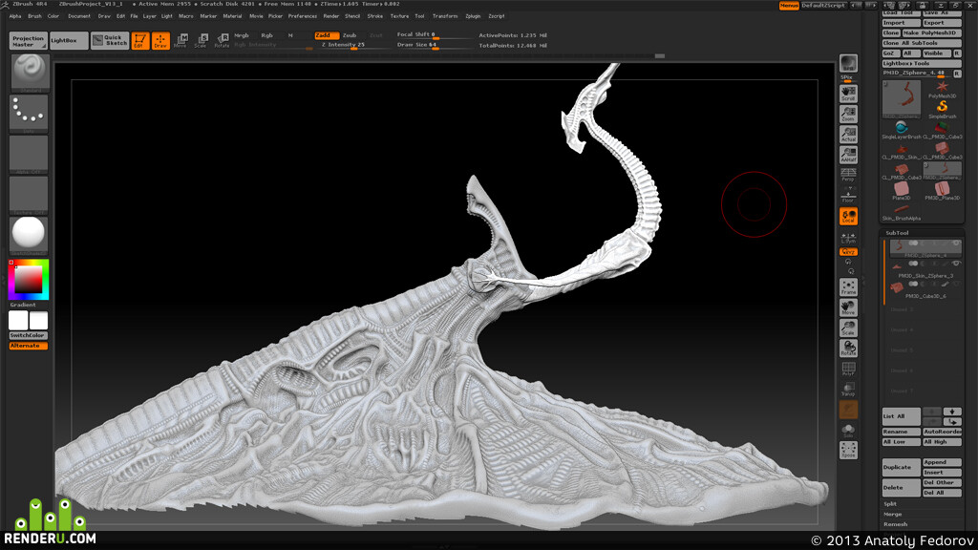Open the material sphere picker
Viewport: 978px width, 550px height.
[30, 235]
